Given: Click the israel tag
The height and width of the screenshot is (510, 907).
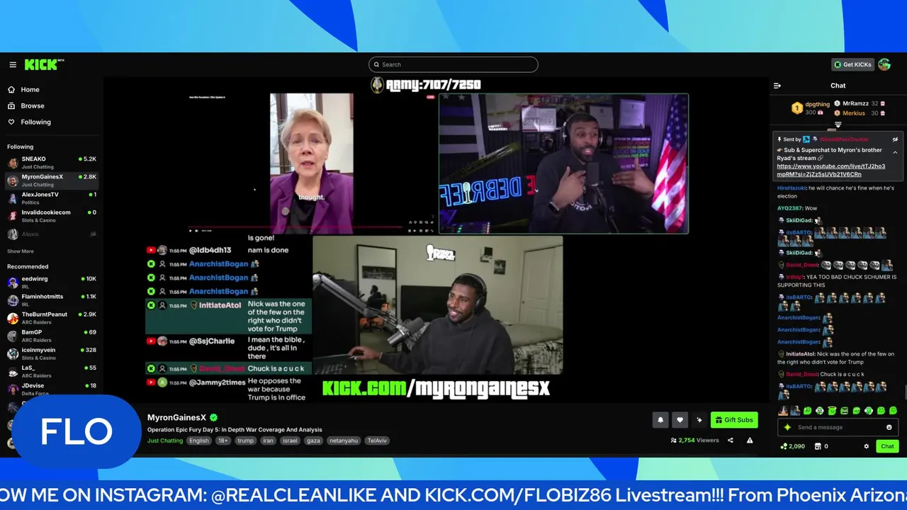Looking at the screenshot, I should [290, 441].
